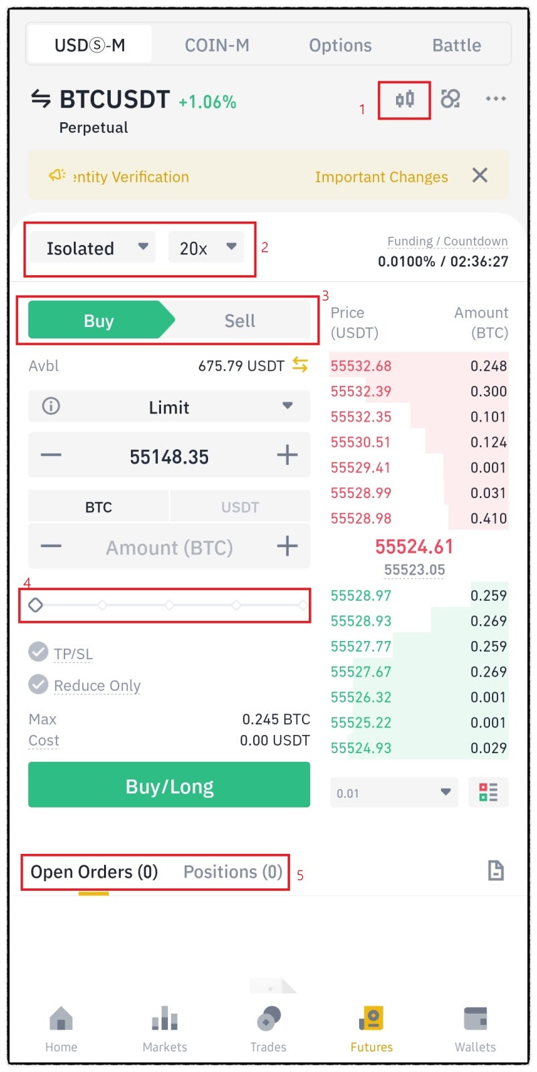Viewport: 537px width, 1072px height.
Task: Tap the transfer funds arrows icon
Action: pyautogui.click(x=300, y=365)
